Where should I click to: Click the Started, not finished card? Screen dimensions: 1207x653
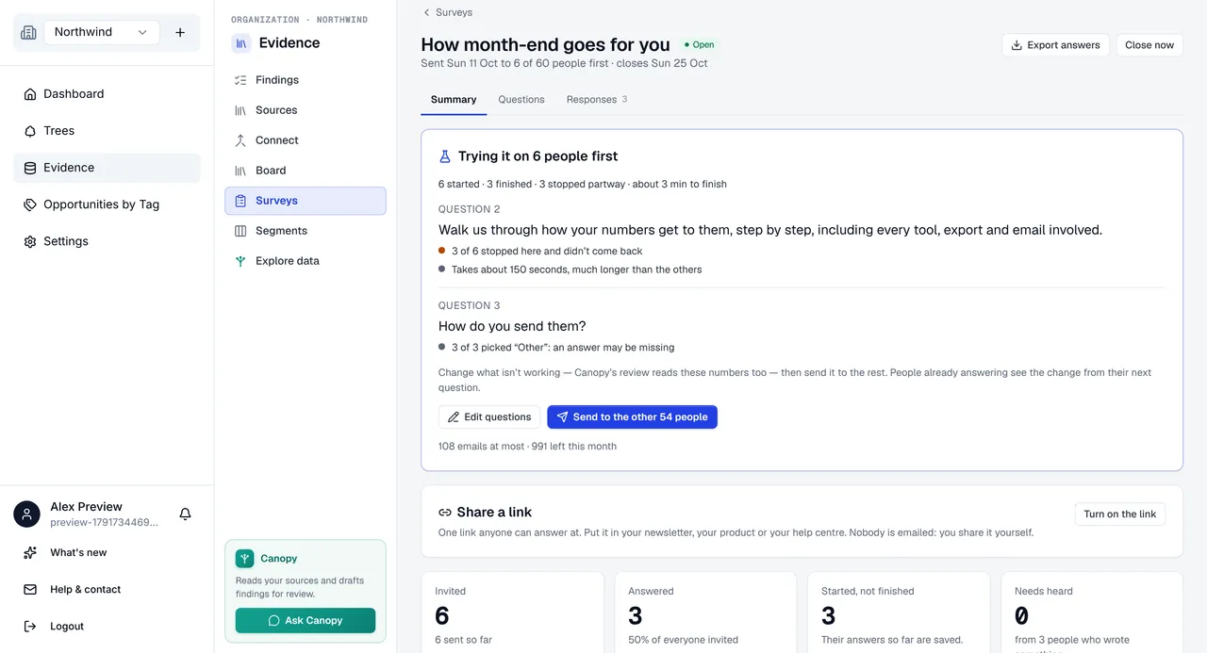coord(899,612)
